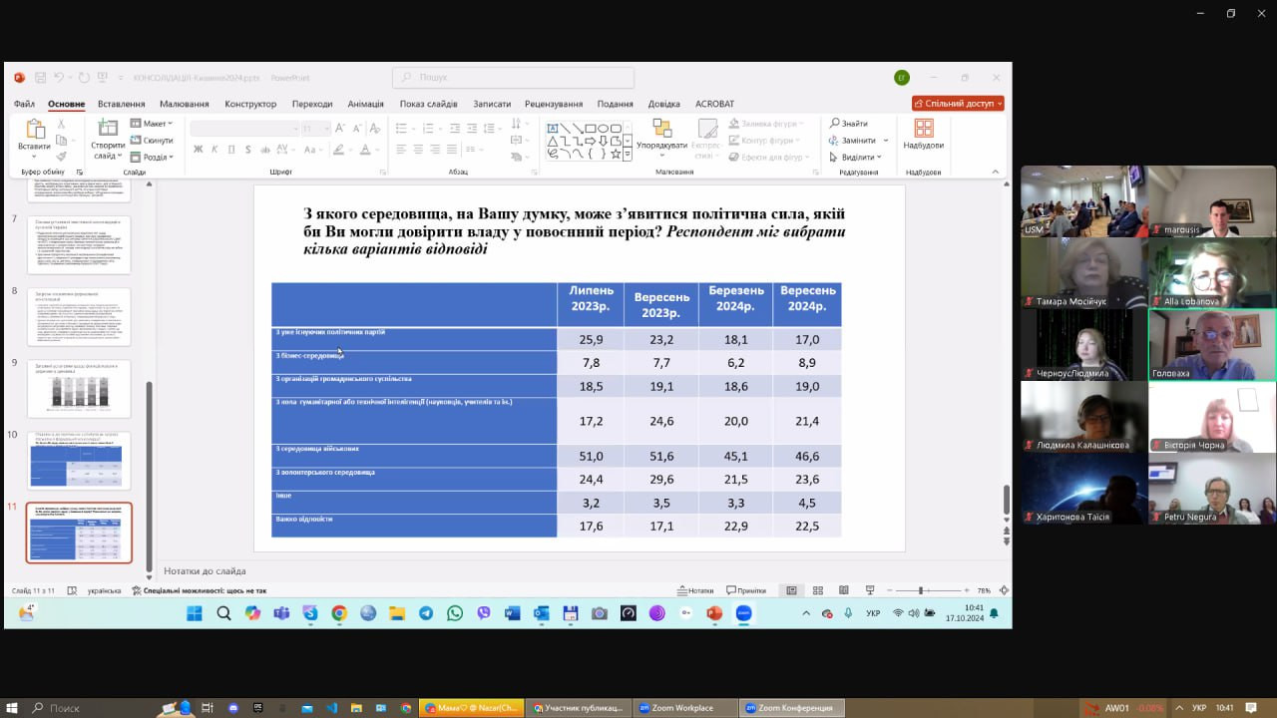The image size is (1277, 718).
Task: Expand the Layout (Макет) dropdown
Action: (x=153, y=124)
